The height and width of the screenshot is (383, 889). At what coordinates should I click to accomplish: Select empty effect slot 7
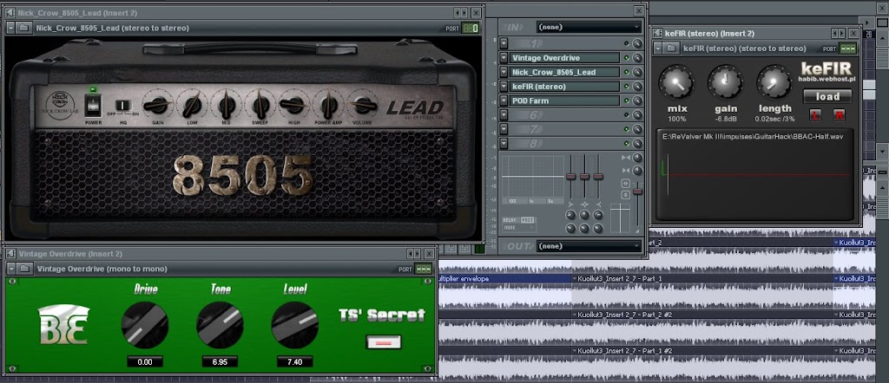click(x=564, y=129)
